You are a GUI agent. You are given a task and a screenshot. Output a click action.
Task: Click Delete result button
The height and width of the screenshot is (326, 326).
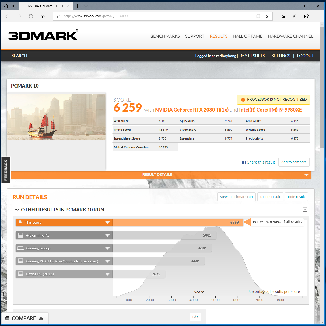click(270, 197)
